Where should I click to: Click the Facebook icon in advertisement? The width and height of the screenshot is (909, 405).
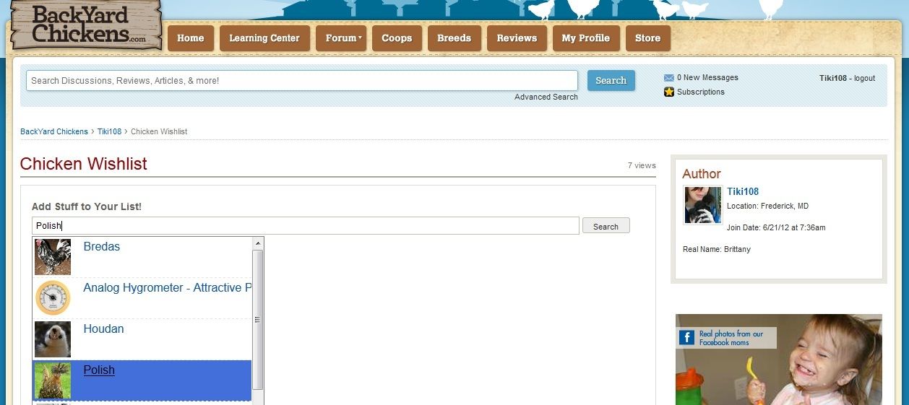[x=686, y=338]
